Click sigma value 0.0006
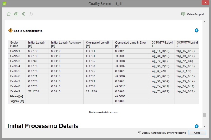Viewport: 211px width, 140px height. point(120,101)
